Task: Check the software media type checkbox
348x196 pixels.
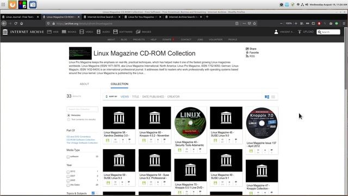Action: click(68, 157)
